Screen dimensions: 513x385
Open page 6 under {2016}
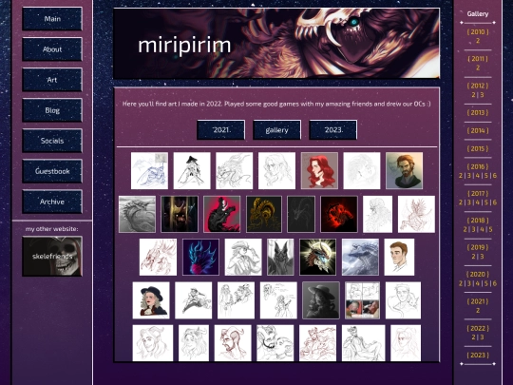point(494,176)
